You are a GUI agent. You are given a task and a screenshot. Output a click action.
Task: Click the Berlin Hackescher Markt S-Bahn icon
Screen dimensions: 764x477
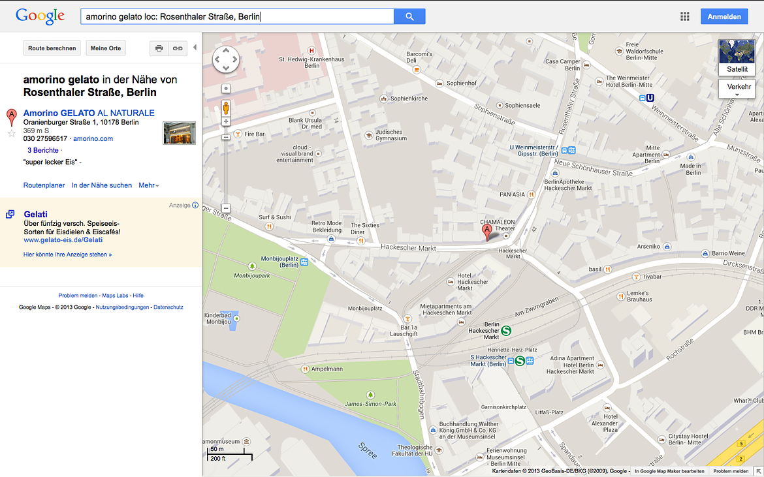point(506,331)
